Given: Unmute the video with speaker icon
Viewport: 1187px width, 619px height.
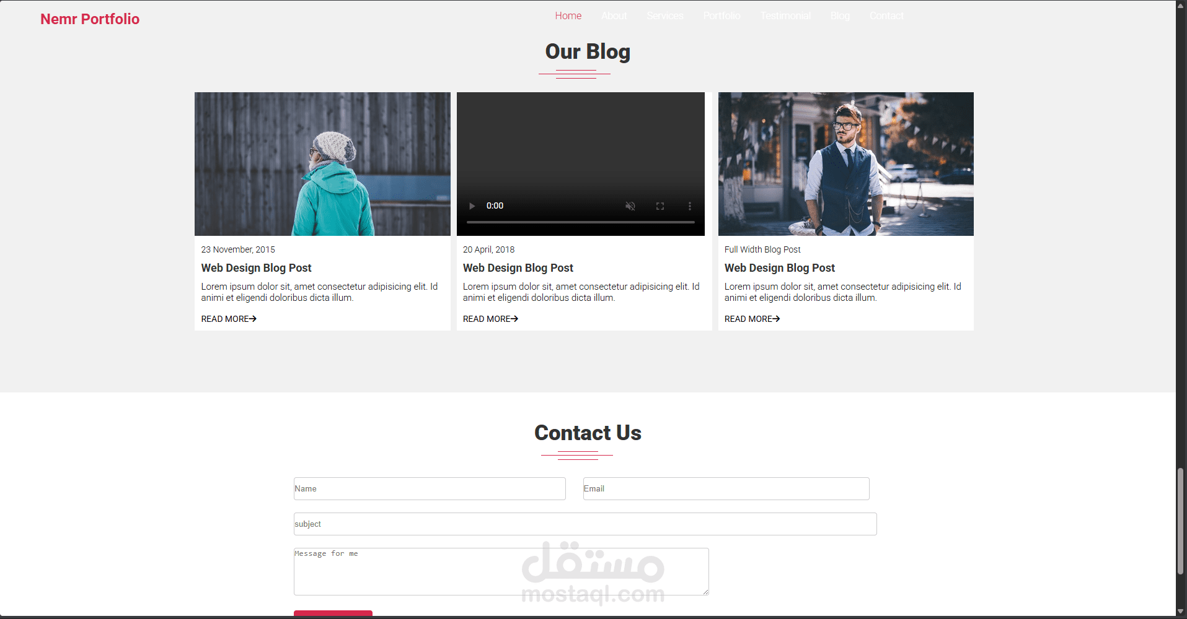Looking at the screenshot, I should pos(630,206).
